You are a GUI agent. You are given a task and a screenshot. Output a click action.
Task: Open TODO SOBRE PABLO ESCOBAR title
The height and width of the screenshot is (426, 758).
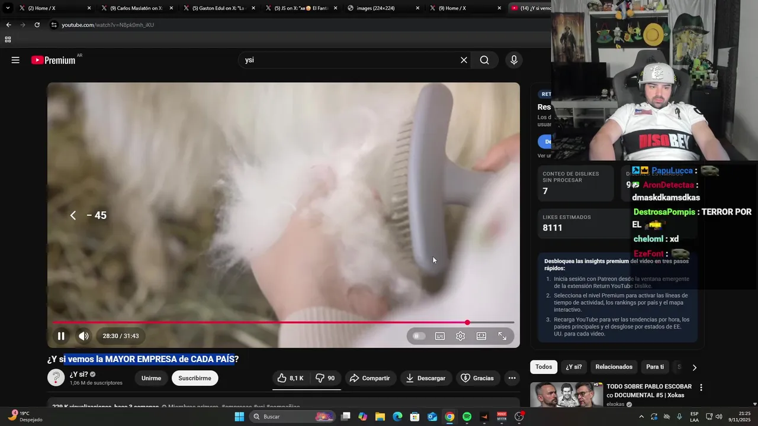point(648,390)
